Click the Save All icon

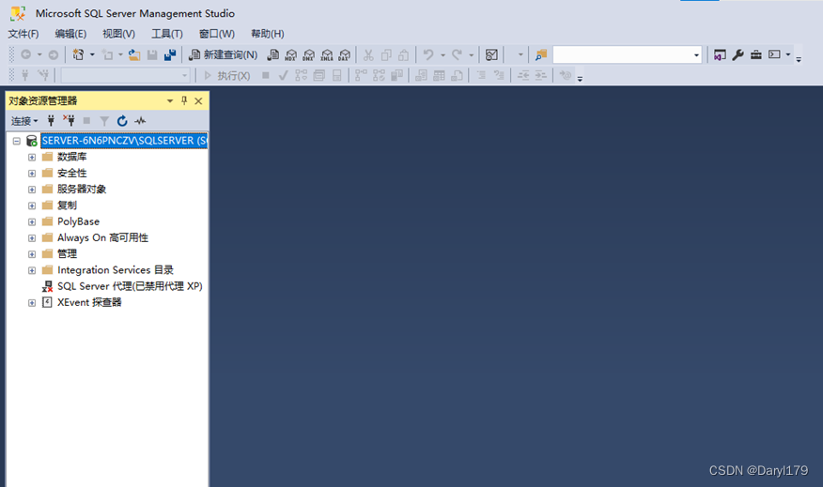(x=170, y=54)
